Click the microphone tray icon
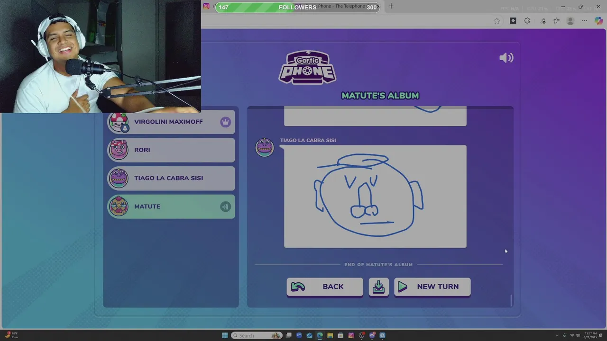This screenshot has height=341, width=607. 564,335
